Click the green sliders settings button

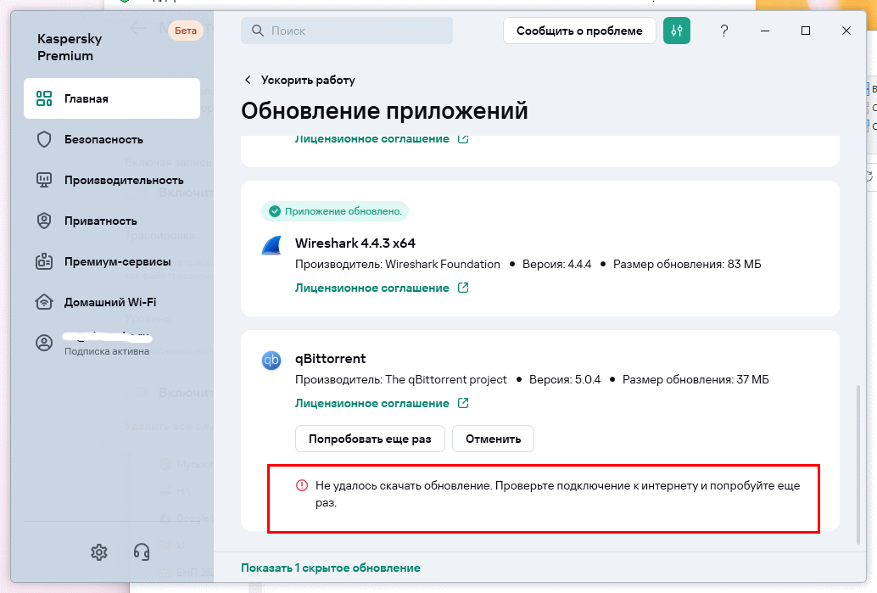[x=677, y=31]
